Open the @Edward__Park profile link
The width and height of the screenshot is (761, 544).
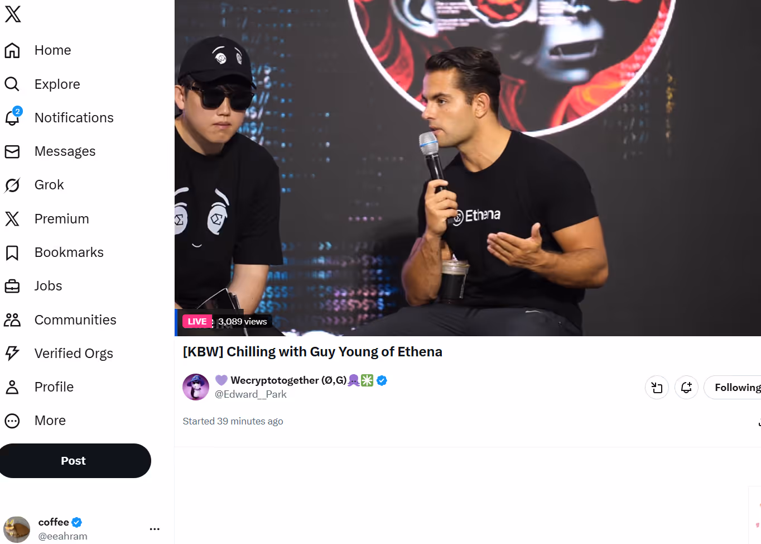point(251,394)
